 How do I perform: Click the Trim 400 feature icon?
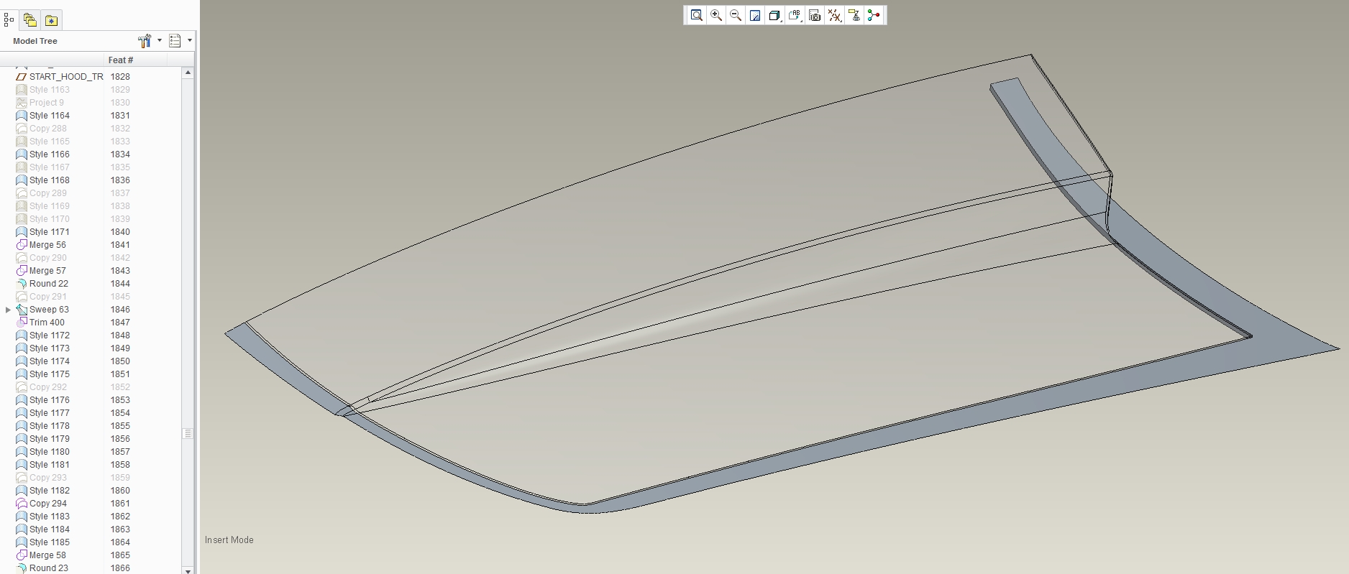point(22,323)
